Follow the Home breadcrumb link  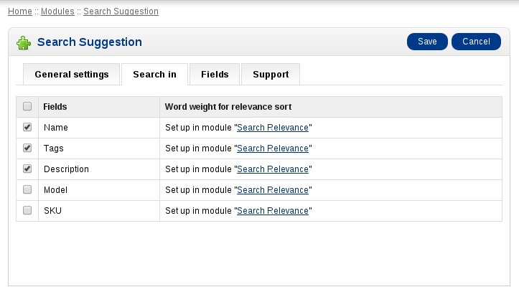click(x=20, y=11)
